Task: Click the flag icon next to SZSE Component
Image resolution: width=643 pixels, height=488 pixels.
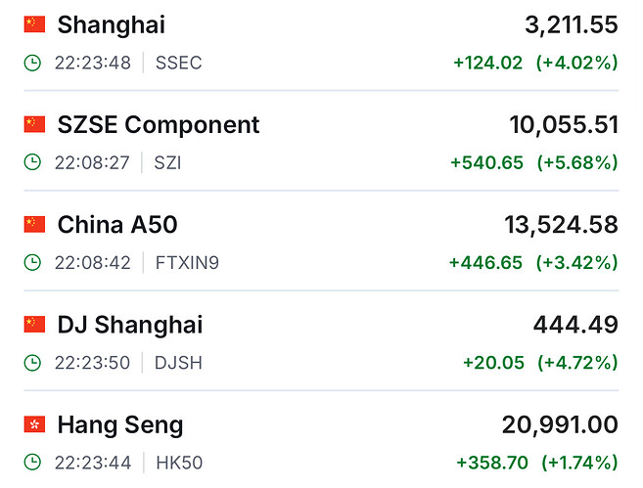Action: [x=35, y=124]
